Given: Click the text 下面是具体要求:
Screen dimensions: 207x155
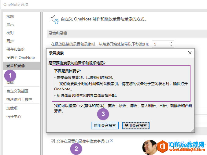Looking at the screenshot, I should 68,71.
